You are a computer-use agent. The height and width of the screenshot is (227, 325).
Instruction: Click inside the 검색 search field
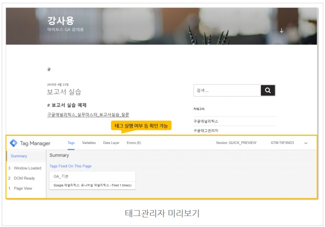click(x=227, y=90)
